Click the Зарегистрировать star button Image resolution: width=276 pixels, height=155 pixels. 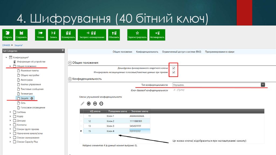(x=137, y=35)
